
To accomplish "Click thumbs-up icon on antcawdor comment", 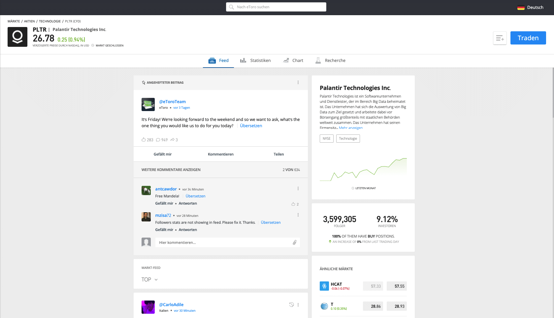I will (293, 204).
